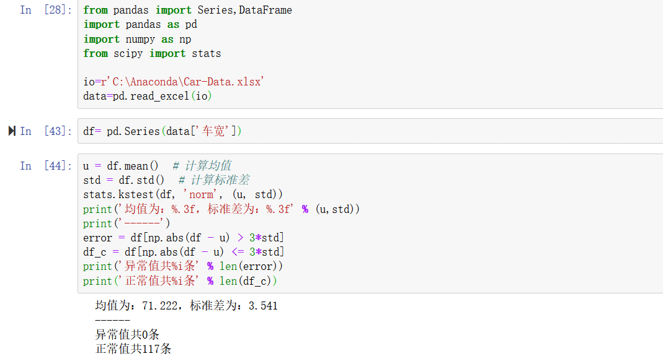The image size is (663, 364).
Task: Select the In [43] cell prompt
Action: coord(46,131)
